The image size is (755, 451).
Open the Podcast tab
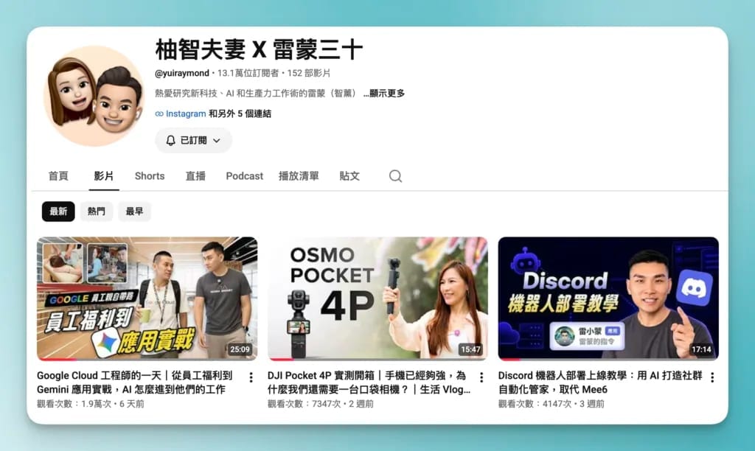[245, 176]
